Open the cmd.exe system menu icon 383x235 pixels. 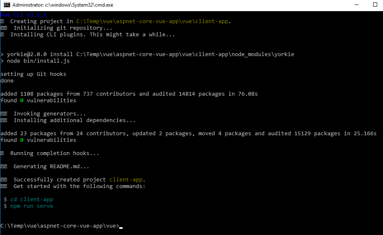7,5
